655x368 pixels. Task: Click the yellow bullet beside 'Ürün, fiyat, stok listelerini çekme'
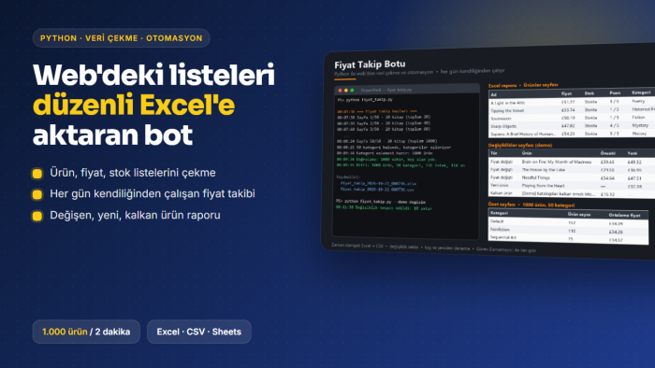click(37, 174)
